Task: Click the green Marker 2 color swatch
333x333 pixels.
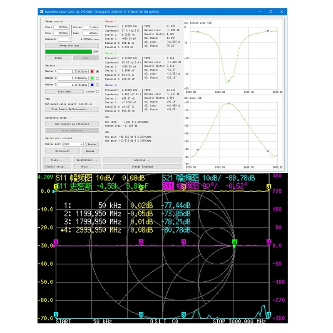Action: click(92, 78)
